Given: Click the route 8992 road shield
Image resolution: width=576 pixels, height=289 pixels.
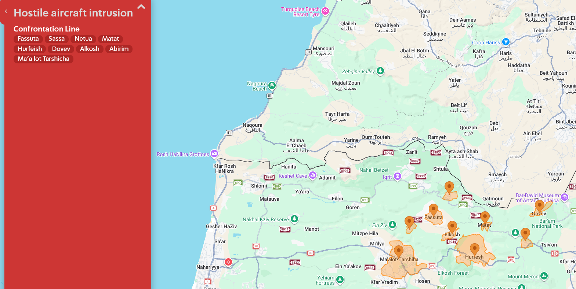Looking at the screenshot, I should pyautogui.click(x=415, y=161).
